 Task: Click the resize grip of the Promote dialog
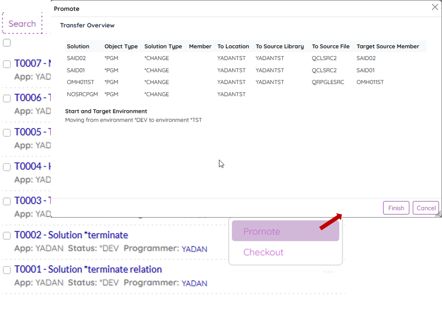pos(438,214)
